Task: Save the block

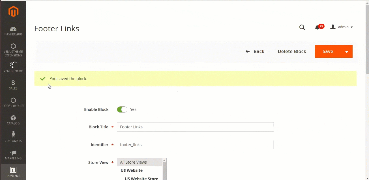Action: [328, 51]
